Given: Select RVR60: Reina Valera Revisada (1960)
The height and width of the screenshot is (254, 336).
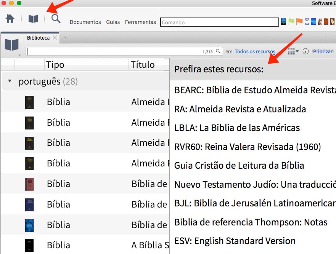Looking at the screenshot, I should 248,147.
